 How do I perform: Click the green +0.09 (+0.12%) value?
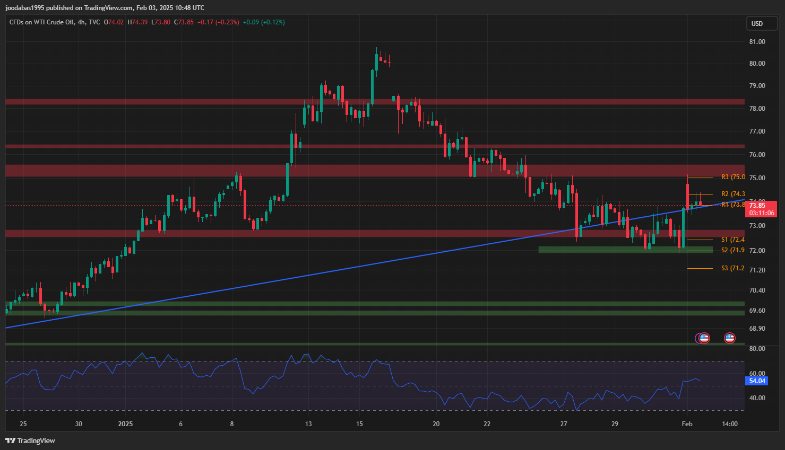(264, 22)
